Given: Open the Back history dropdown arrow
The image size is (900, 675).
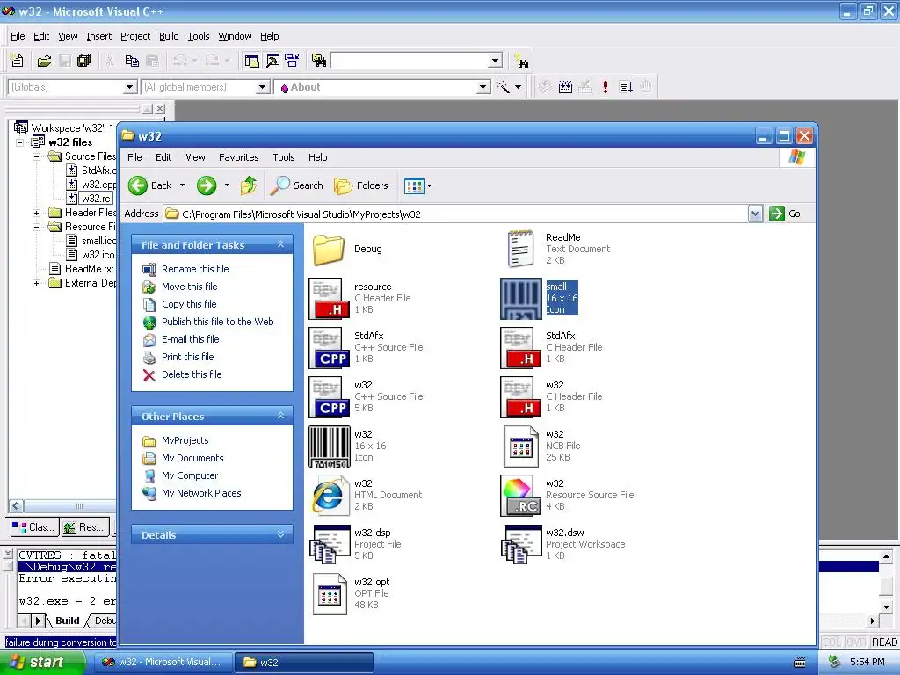Looking at the screenshot, I should click(x=183, y=185).
